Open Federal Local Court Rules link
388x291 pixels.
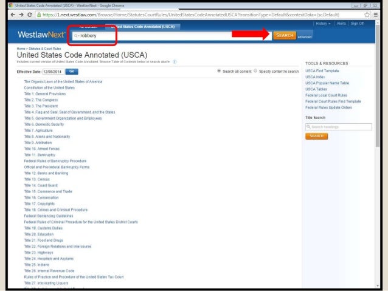(x=326, y=95)
